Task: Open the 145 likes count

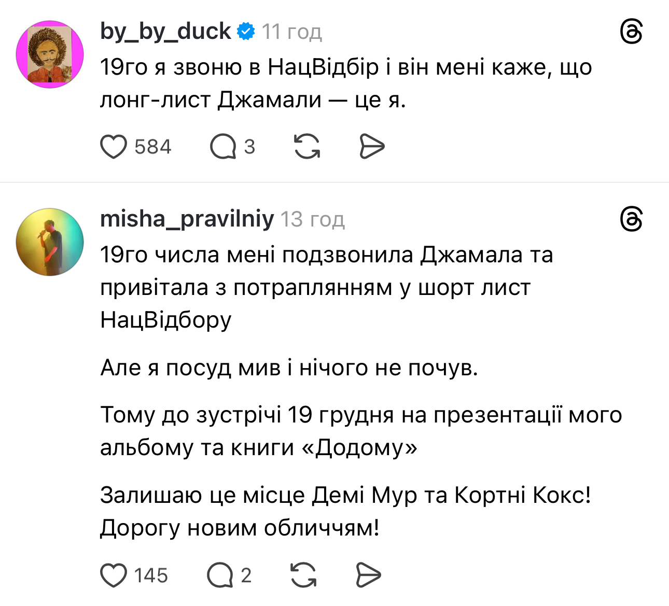Action: [151, 575]
